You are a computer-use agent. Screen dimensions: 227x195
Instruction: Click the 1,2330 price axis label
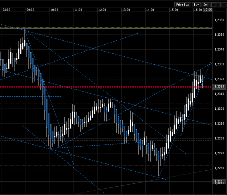(x=219, y=64)
